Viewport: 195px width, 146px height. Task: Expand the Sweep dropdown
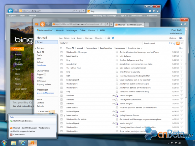click(80, 38)
